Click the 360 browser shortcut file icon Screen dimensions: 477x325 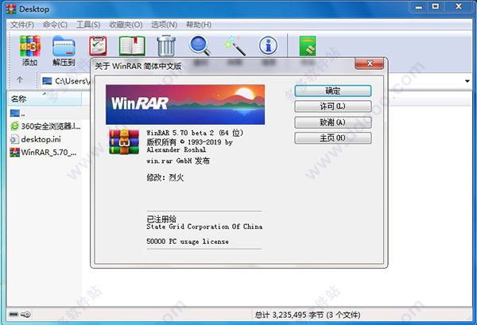(x=14, y=126)
